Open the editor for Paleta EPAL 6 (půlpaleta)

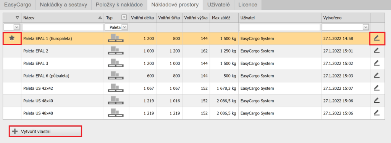[x=376, y=75]
